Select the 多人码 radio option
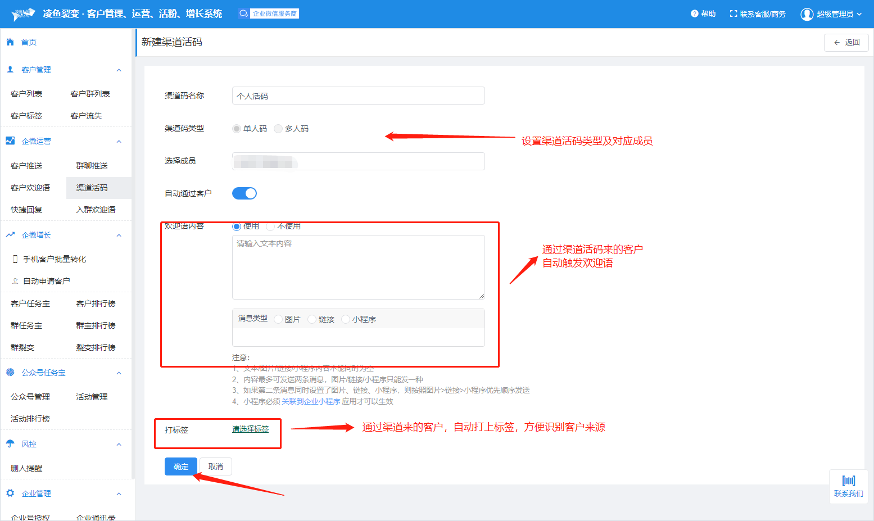874x521 pixels. click(278, 129)
